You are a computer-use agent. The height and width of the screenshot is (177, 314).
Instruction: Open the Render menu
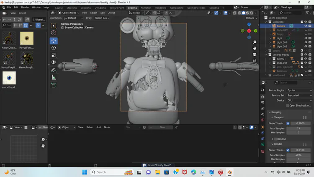click(x=25, y=8)
